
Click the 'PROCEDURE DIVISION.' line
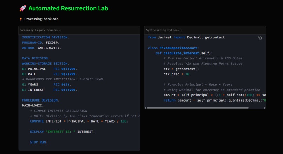coord(41,100)
